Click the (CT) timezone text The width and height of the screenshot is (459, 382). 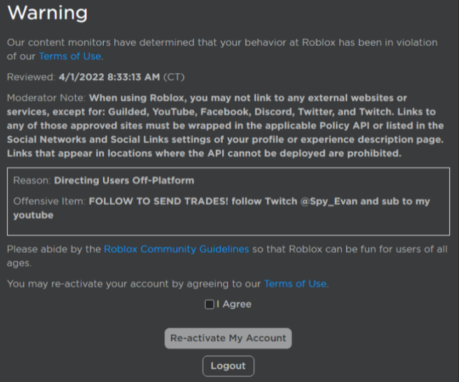(x=174, y=77)
